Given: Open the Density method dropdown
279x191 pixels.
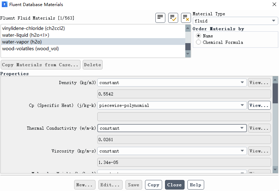Looking at the screenshot, I should coord(172,83).
